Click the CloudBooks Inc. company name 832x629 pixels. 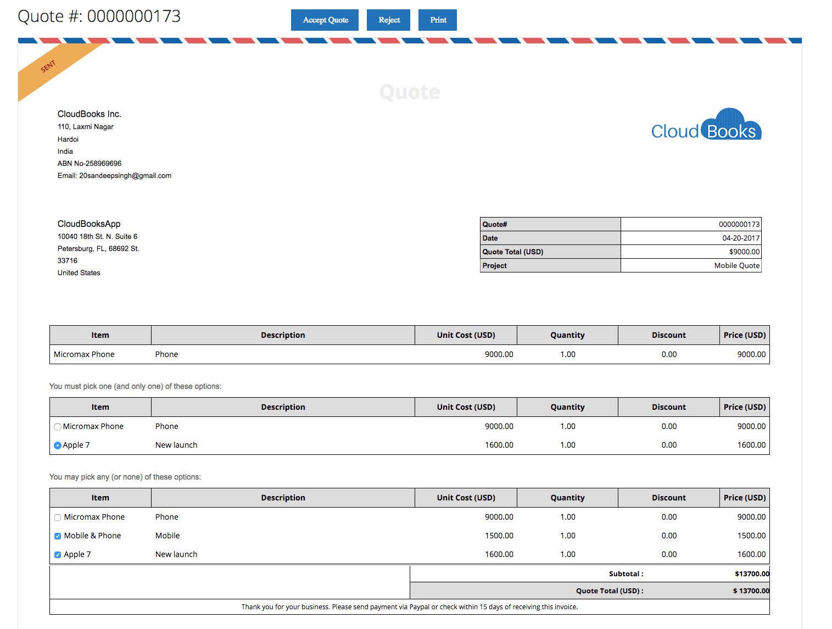(x=90, y=114)
